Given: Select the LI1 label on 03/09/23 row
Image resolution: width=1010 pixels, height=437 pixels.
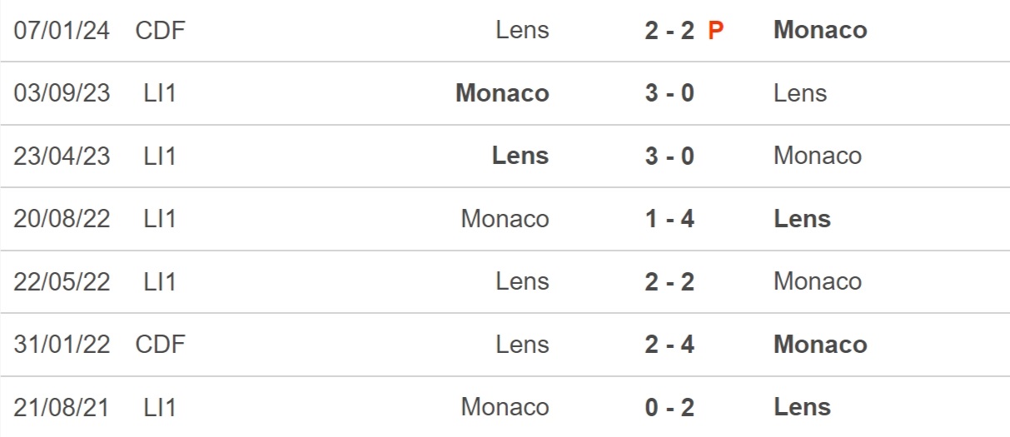Looking at the screenshot, I should pos(160,93).
